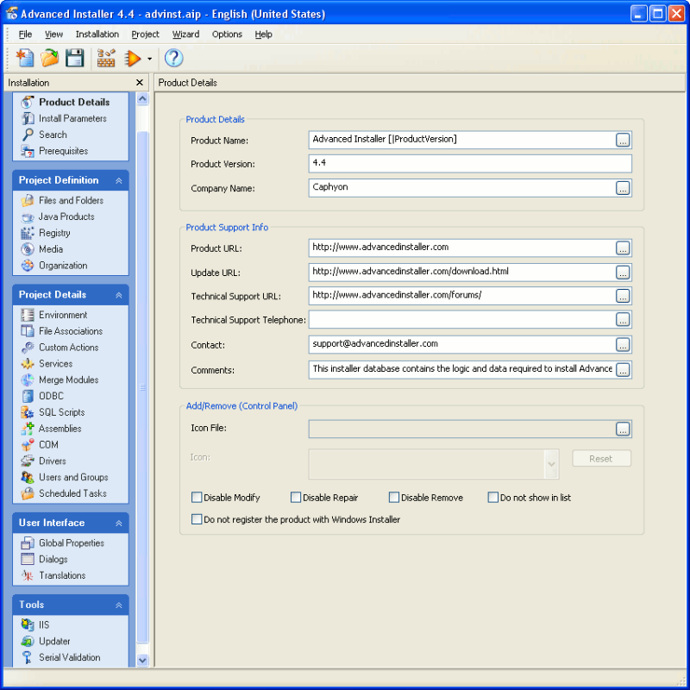Open the View menu
This screenshot has height=690, width=690.
(x=53, y=34)
